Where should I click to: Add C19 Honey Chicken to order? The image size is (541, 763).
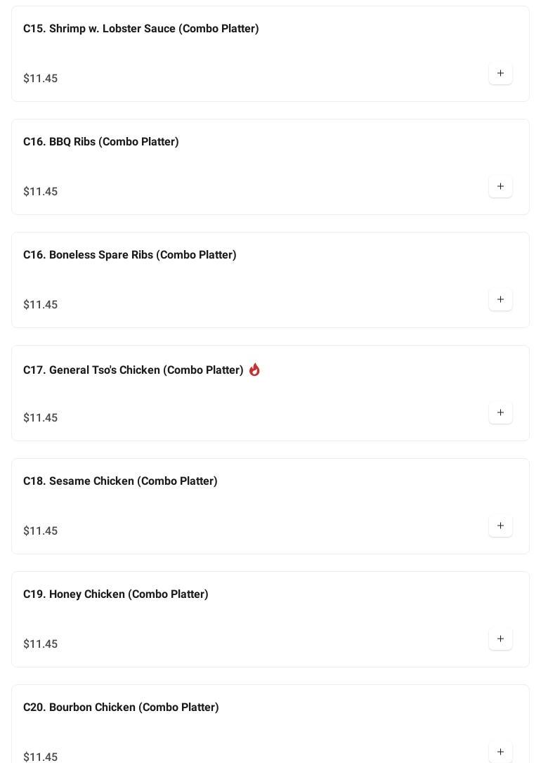click(500, 639)
